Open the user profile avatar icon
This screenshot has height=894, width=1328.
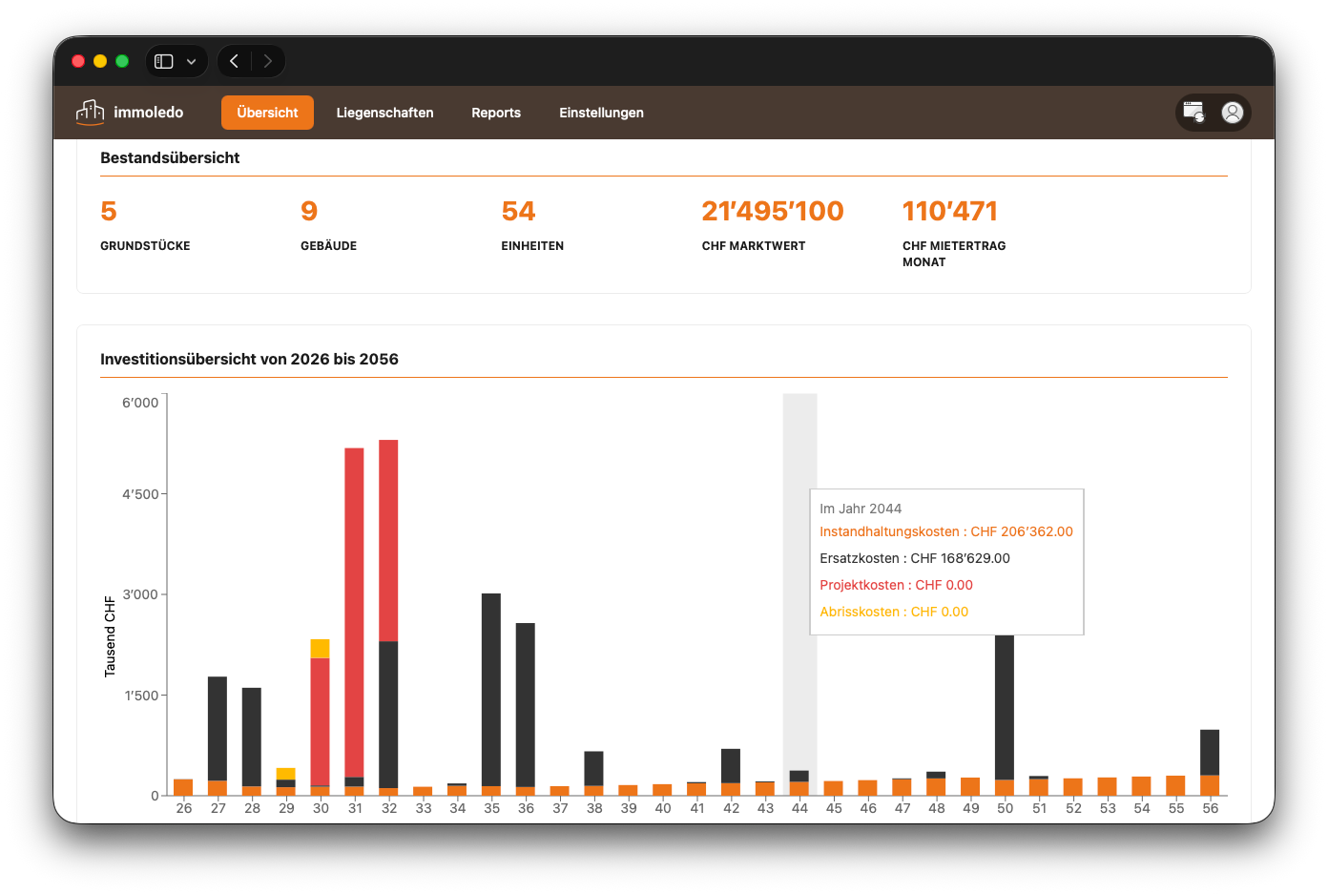pyautogui.click(x=1233, y=113)
